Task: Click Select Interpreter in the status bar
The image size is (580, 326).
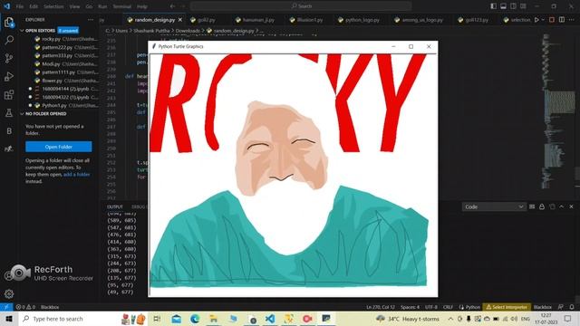Action: [x=507, y=307]
